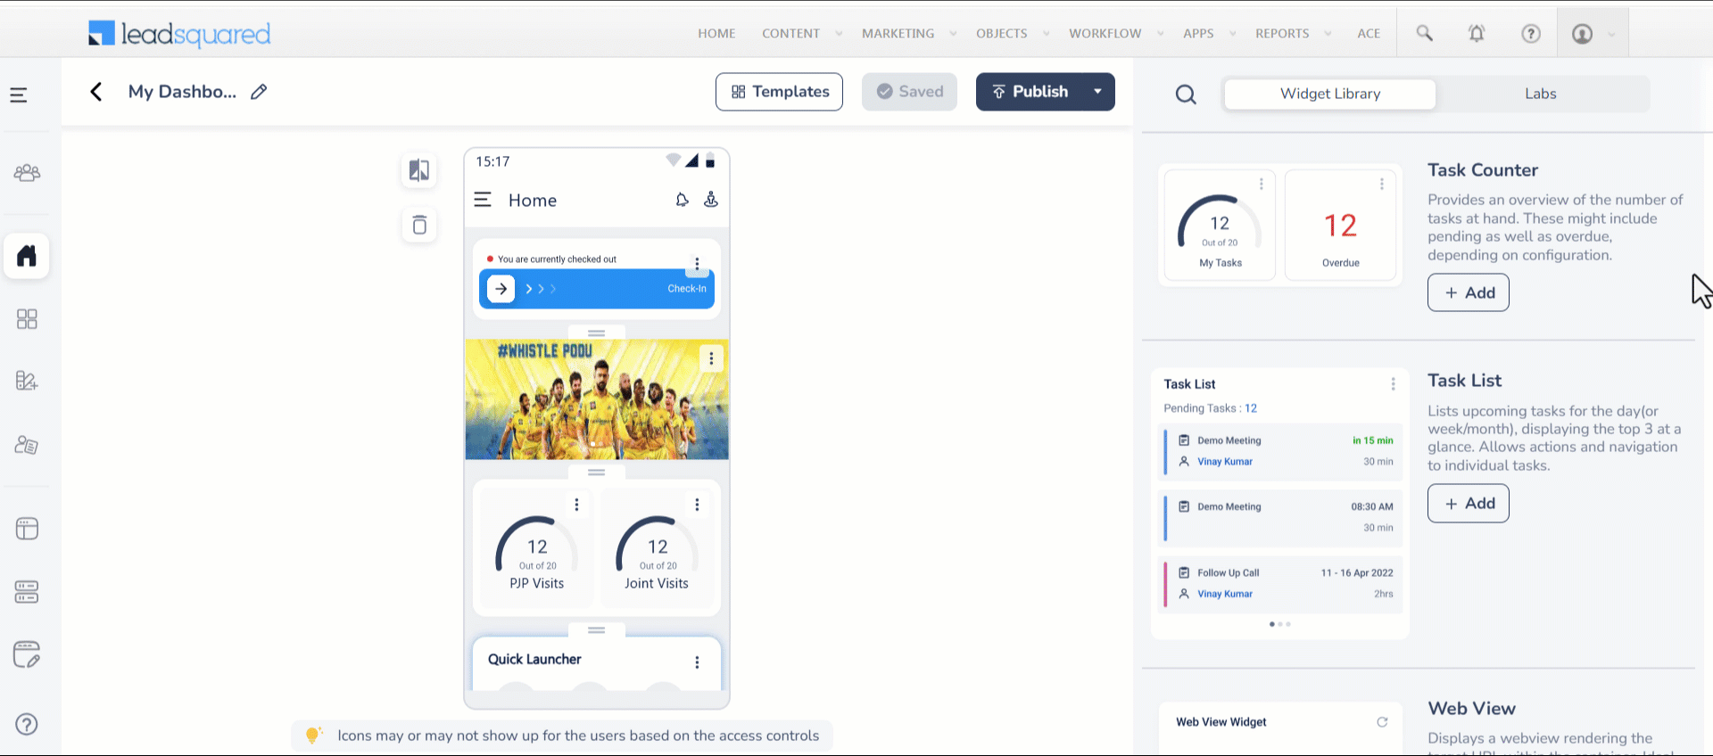Open the grid menu icon in sidebar
1713x756 pixels.
tap(27, 319)
